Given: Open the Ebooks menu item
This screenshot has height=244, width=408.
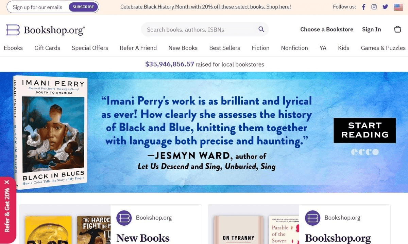Looking at the screenshot, I should coord(13,48).
